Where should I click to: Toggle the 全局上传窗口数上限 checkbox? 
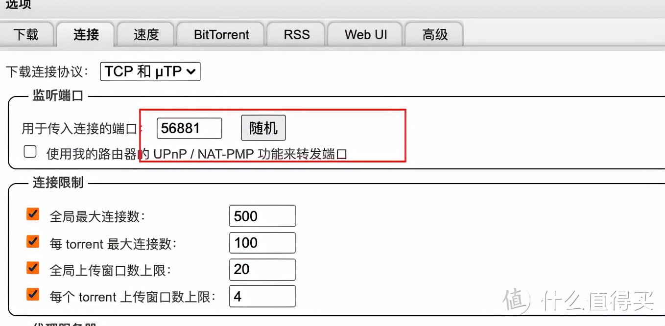[33, 268]
